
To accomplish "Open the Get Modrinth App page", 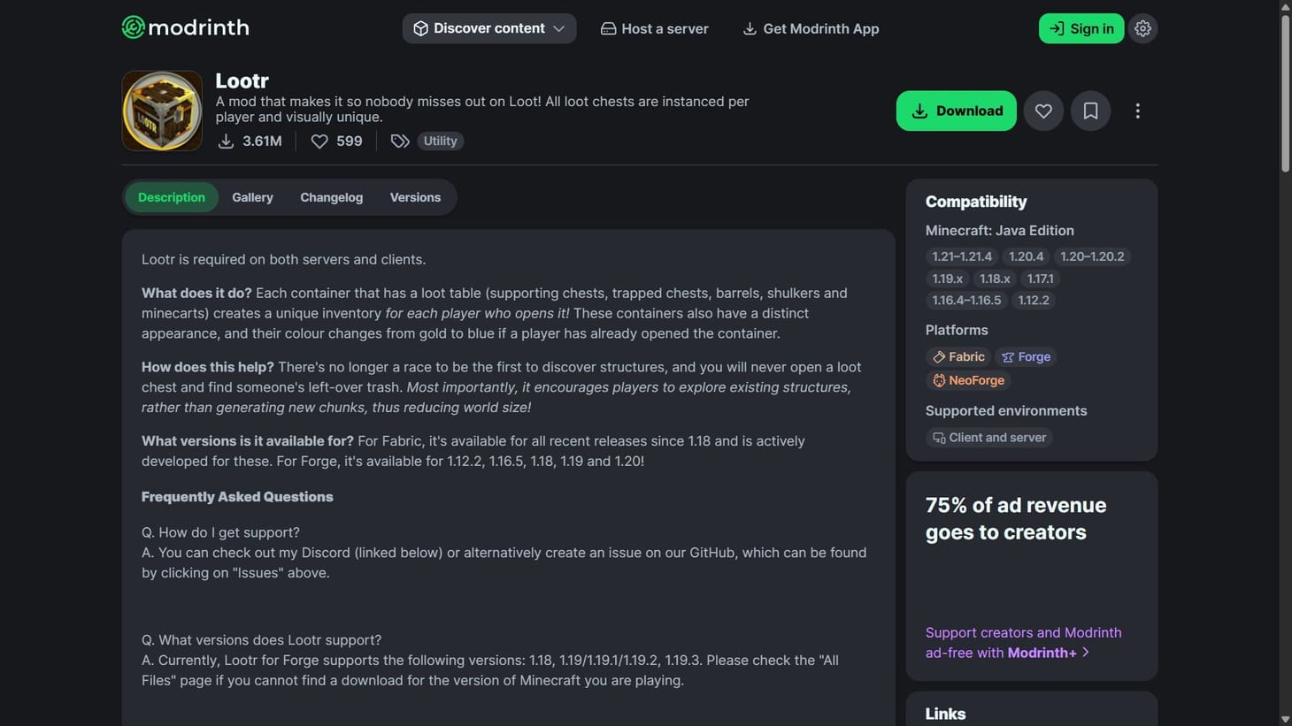I will 810,28.
